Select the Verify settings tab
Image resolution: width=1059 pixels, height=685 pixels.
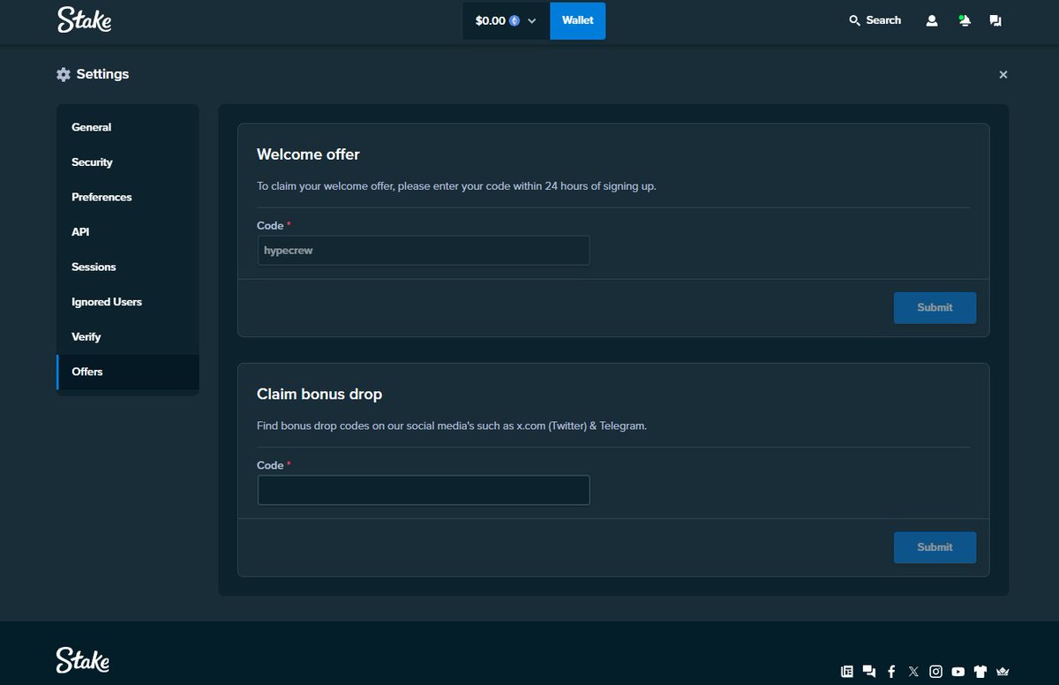click(x=127, y=337)
